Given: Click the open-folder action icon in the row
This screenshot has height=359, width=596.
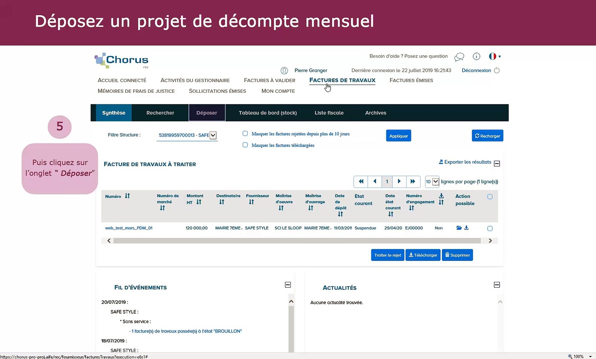Looking at the screenshot, I should click(x=459, y=228).
